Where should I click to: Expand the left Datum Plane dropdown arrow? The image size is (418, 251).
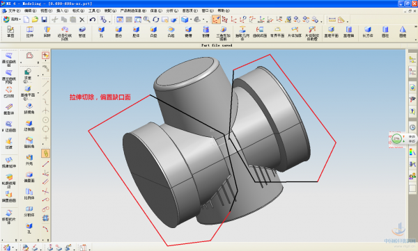pyautogui.click(x=38, y=93)
